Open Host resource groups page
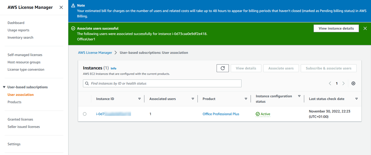The image size is (371, 155). (24, 62)
